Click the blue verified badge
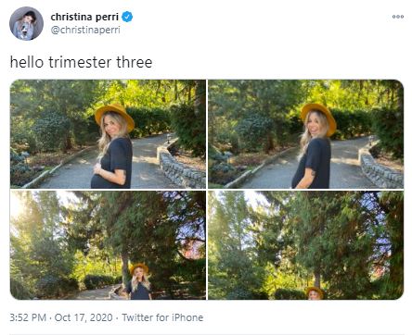Viewport: 412px width, 335px height. (127, 17)
